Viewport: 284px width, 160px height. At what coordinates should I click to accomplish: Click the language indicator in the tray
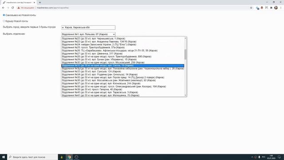pos(264,157)
